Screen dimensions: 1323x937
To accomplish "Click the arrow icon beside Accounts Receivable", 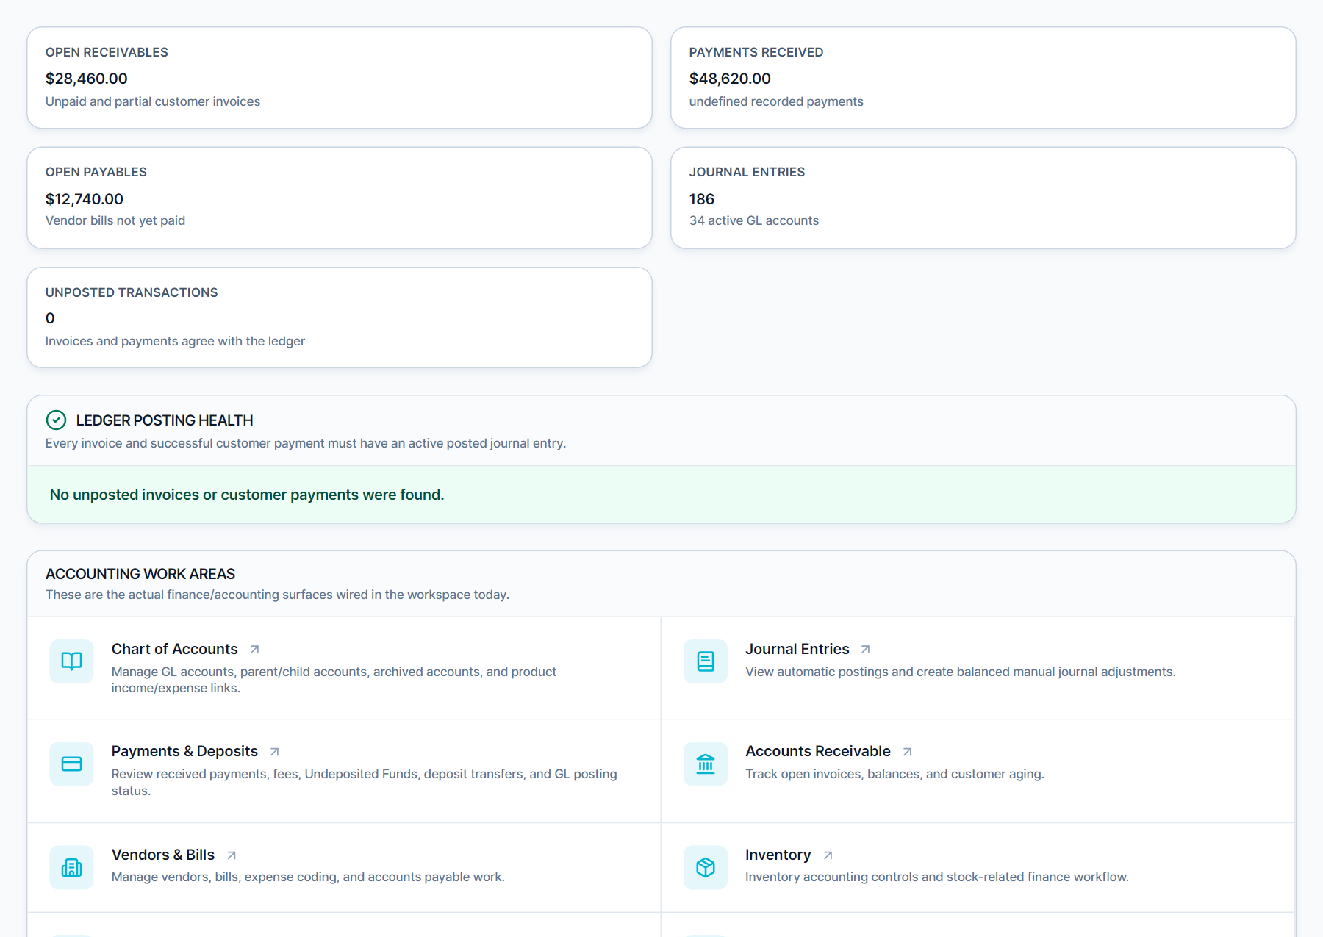I will [907, 752].
